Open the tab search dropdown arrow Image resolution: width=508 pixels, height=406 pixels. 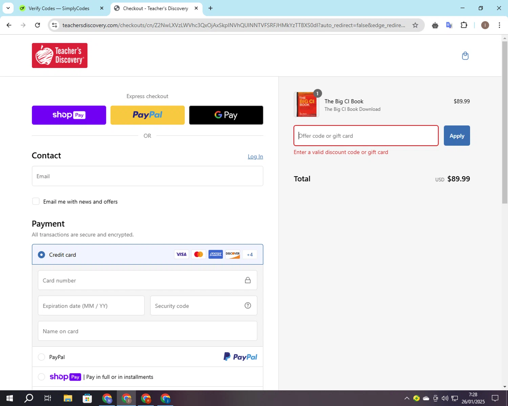click(8, 8)
